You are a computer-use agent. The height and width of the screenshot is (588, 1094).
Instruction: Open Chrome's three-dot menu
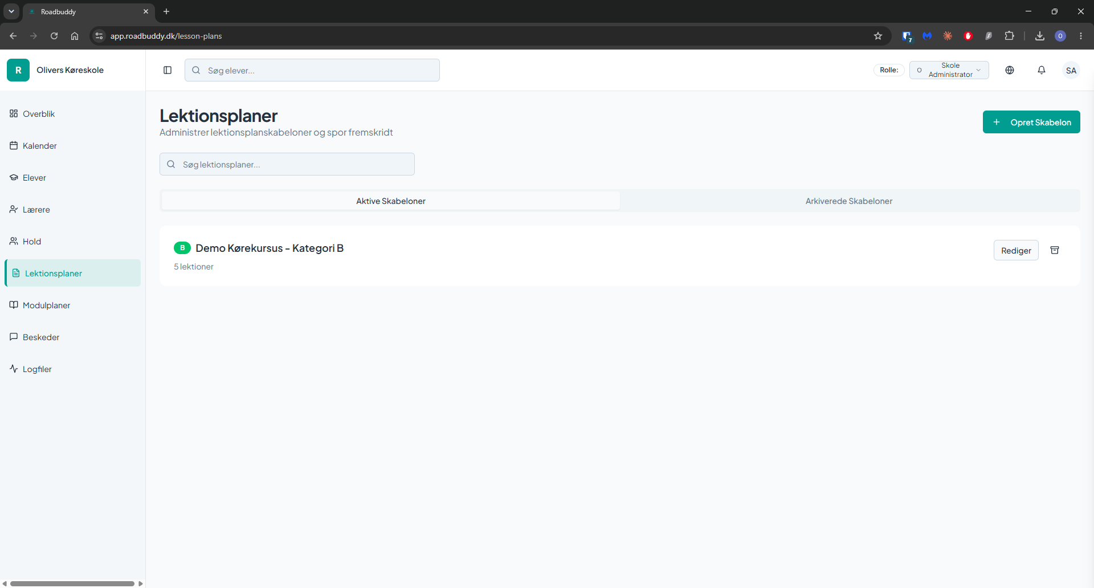click(x=1081, y=36)
